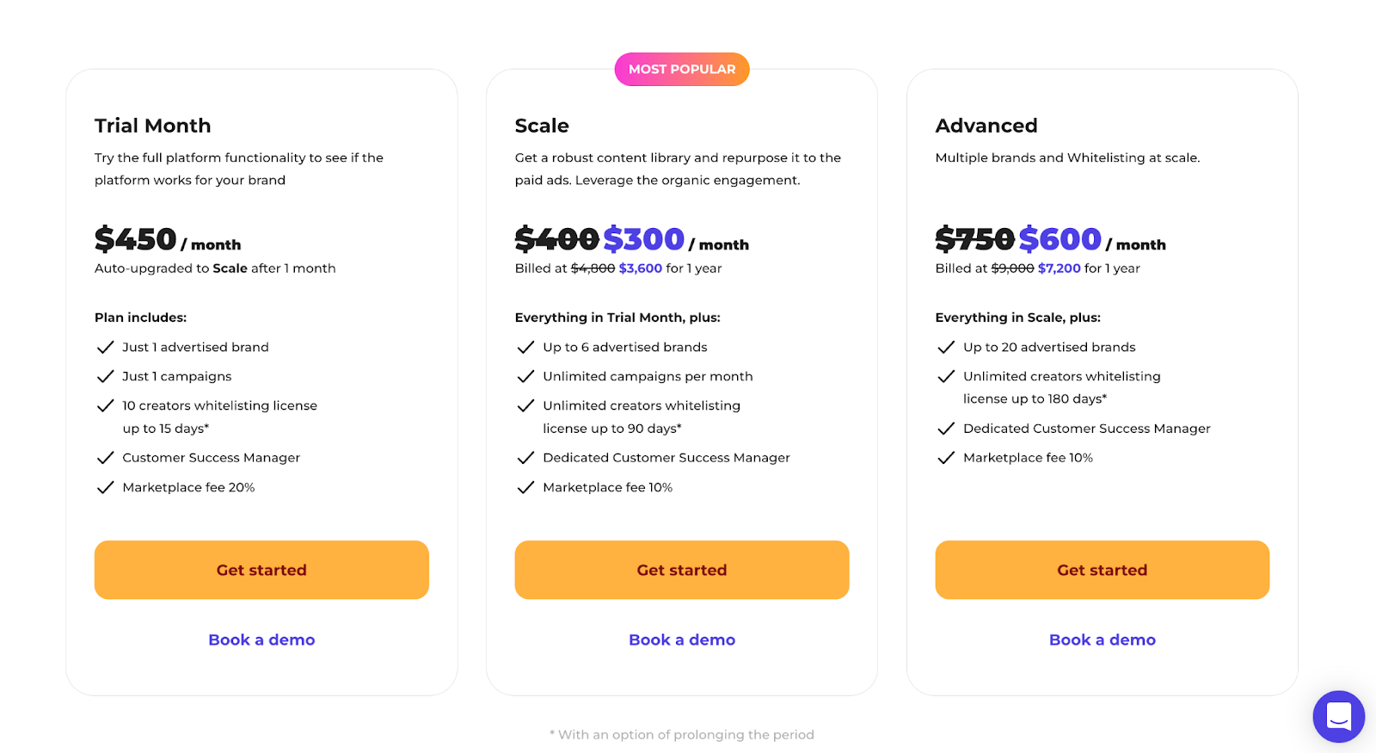The height and width of the screenshot is (753, 1376).
Task: Open Book a demo under Advanced
Action: point(1102,639)
